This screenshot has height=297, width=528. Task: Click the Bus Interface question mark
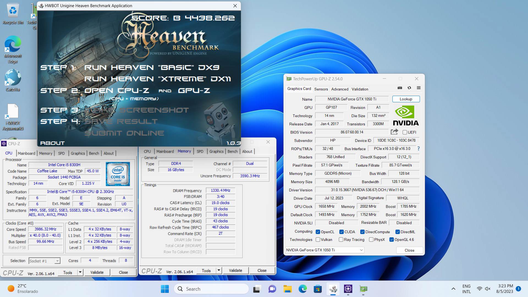419,148
